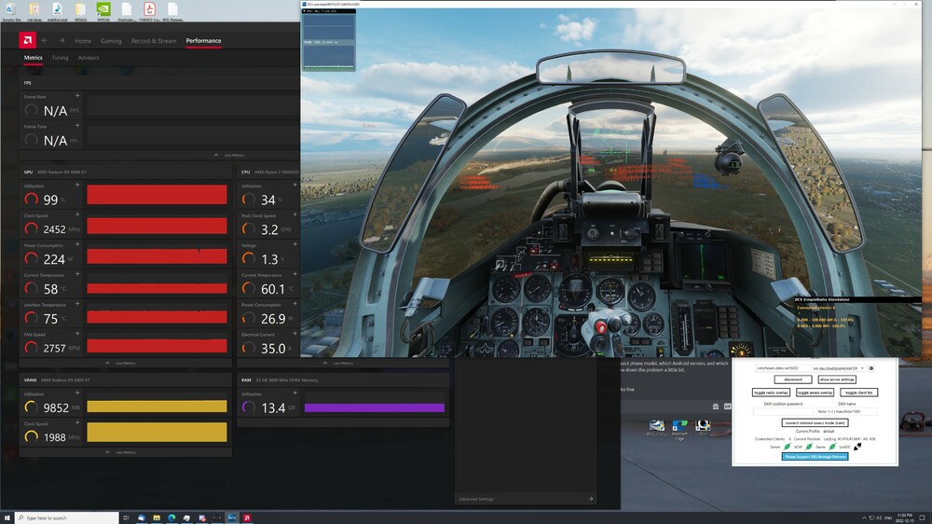Image resolution: width=932 pixels, height=524 pixels.
Task: Click toggle radio overlay button
Action: (x=771, y=393)
